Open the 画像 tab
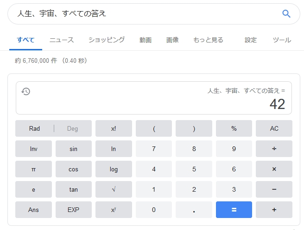This screenshot has width=304, height=230. (x=172, y=40)
